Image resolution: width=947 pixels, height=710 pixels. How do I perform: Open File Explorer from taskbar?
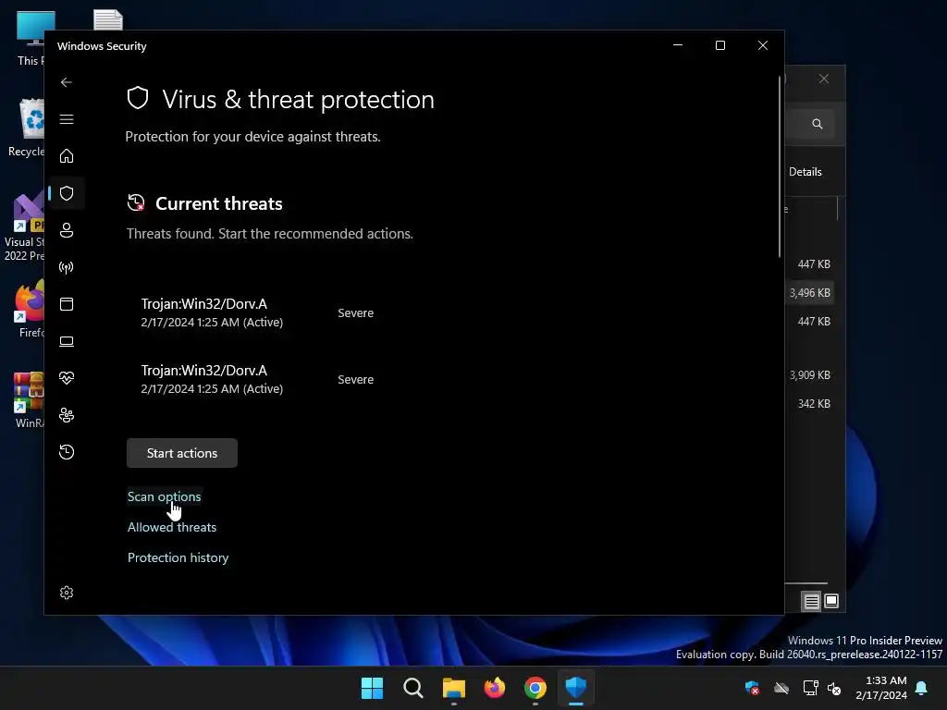454,688
